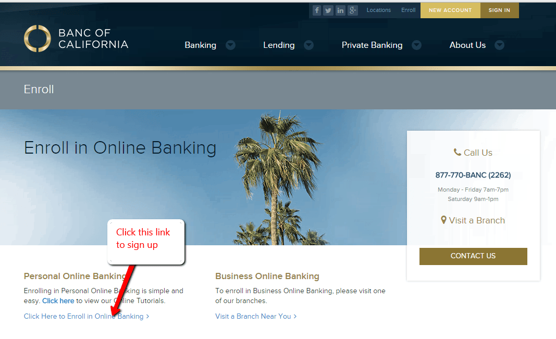The image size is (556, 339).
Task: Expand the About Us dropdown arrow
Action: pos(500,45)
